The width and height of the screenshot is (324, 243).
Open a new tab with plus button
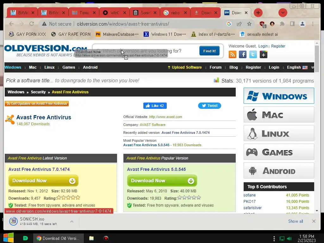[258, 13]
